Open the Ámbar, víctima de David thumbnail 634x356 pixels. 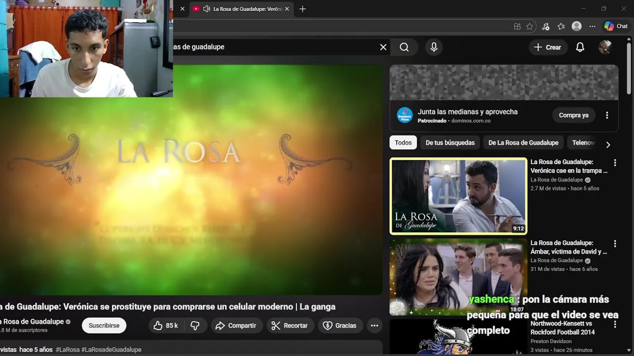coord(458,277)
